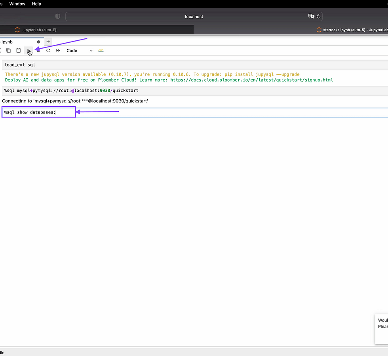This screenshot has height=356, width=388.
Task: Click the Ploomber Cloud signup URL
Action: pyautogui.click(x=251, y=80)
